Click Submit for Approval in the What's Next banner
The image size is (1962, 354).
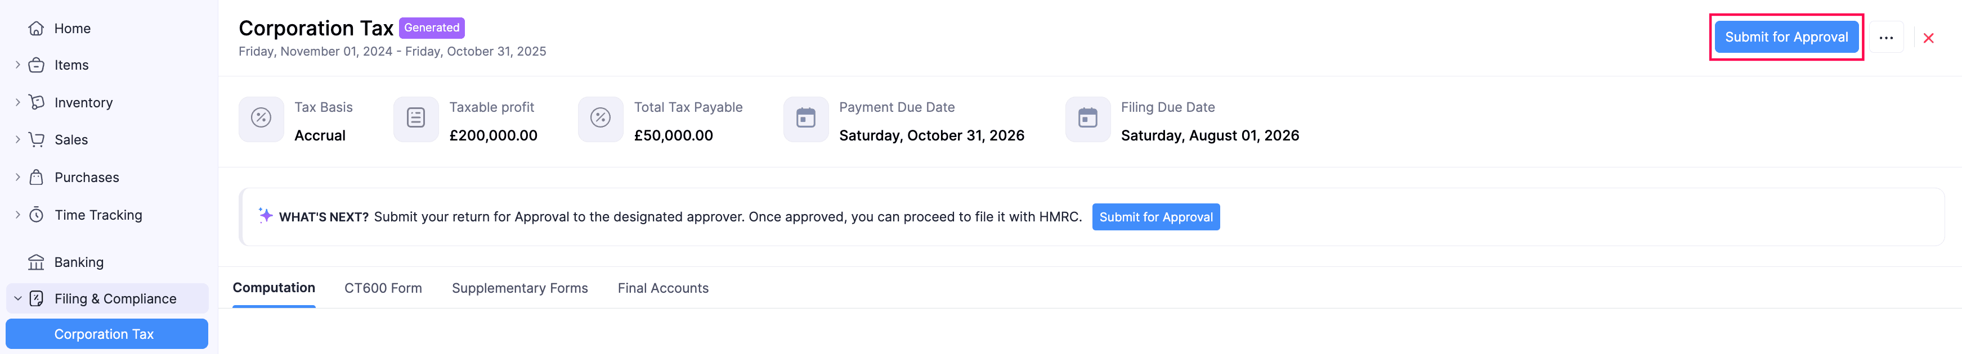pos(1155,217)
